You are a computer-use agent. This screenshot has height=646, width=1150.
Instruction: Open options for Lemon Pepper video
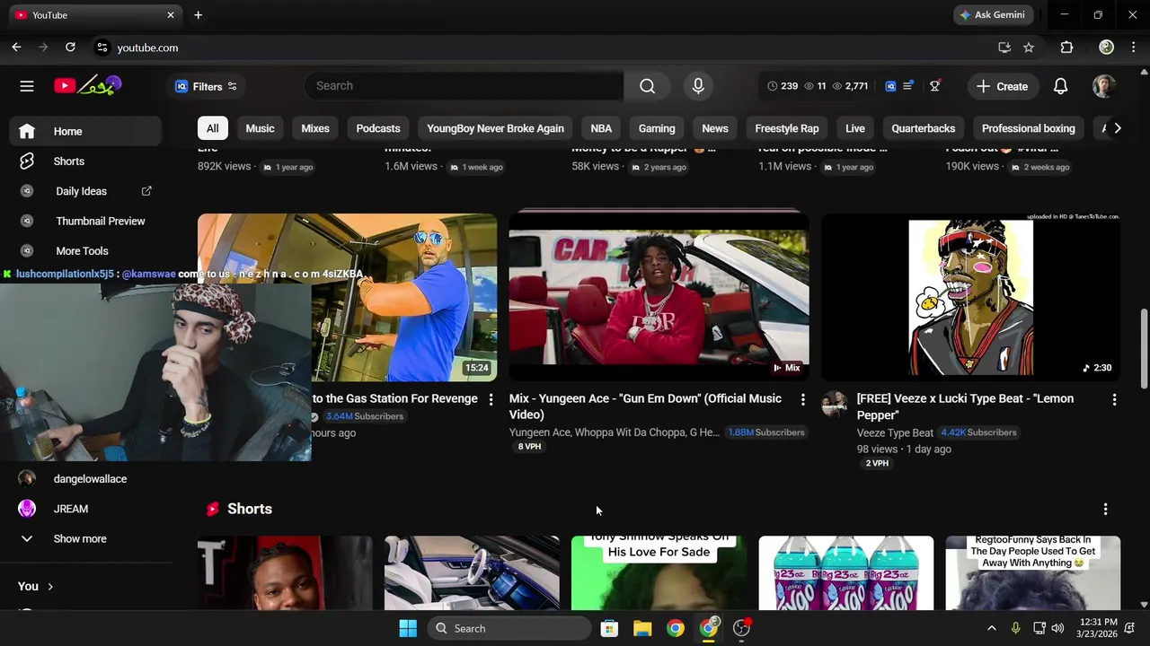pyautogui.click(x=1114, y=399)
